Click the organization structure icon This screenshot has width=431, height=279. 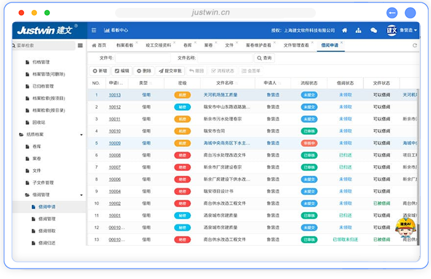click(358, 30)
